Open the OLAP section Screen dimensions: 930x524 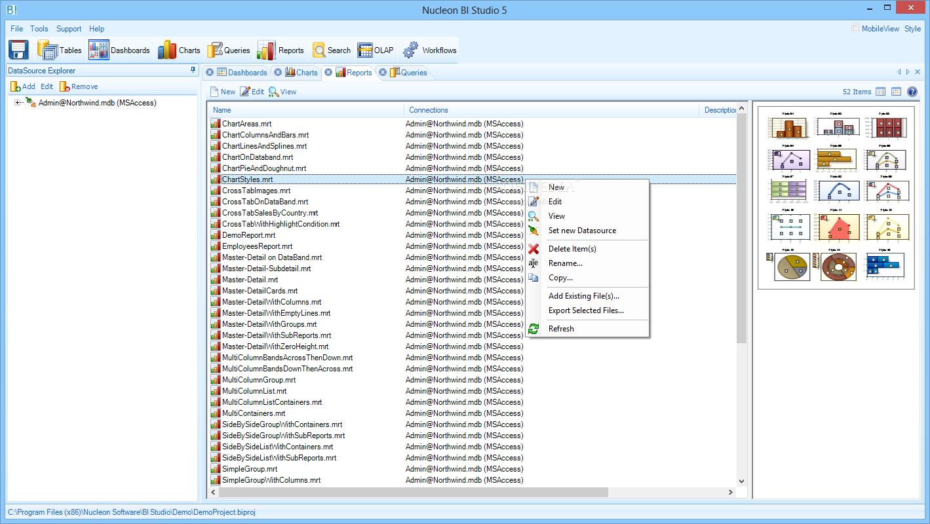pos(376,50)
